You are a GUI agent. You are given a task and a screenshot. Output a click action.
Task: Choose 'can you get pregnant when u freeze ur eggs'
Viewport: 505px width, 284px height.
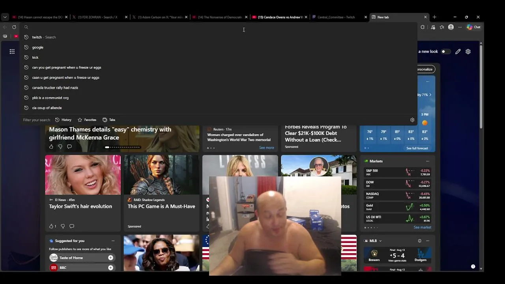(x=219, y=67)
